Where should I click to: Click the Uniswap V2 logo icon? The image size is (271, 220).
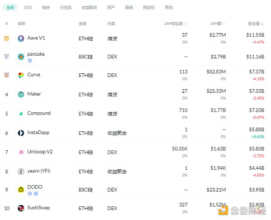pyautogui.click(x=21, y=152)
